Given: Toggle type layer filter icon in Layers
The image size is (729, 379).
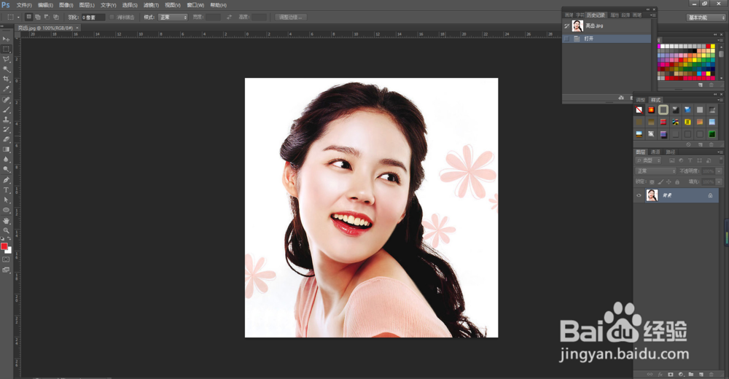Looking at the screenshot, I should 690,160.
